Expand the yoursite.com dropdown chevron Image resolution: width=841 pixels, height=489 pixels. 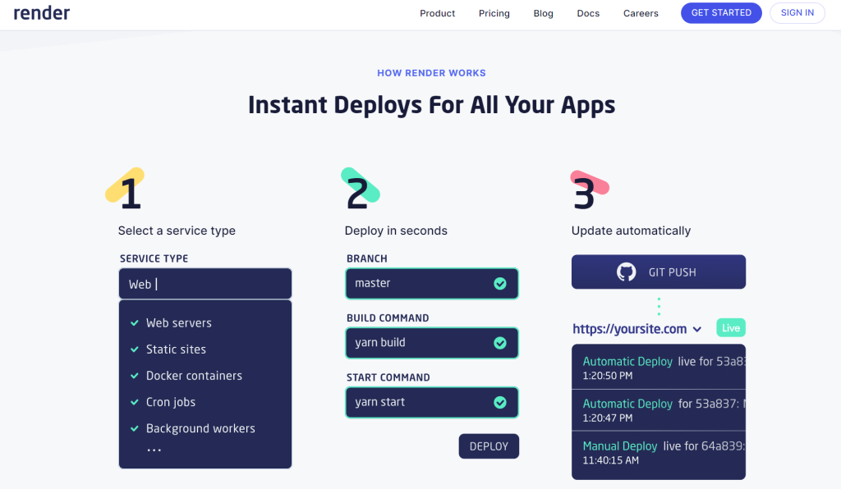[697, 330]
